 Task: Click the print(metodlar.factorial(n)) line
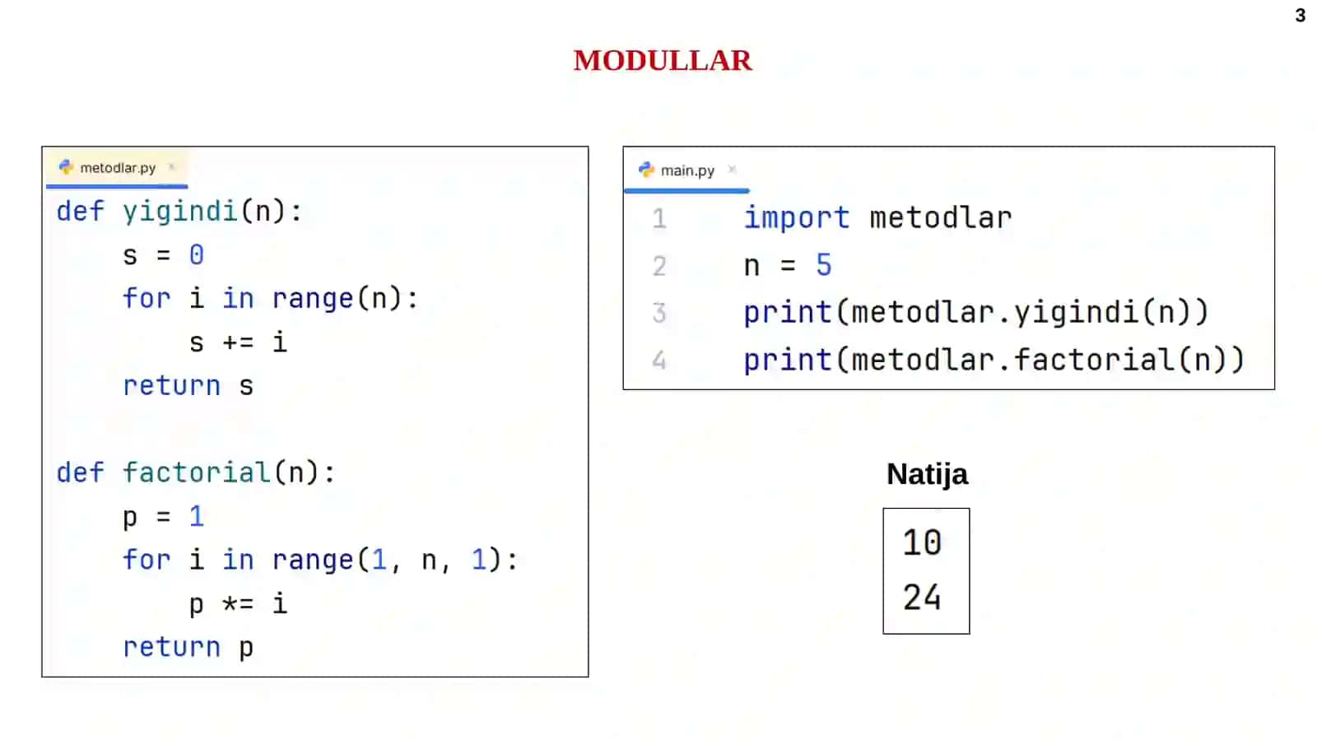(x=994, y=361)
